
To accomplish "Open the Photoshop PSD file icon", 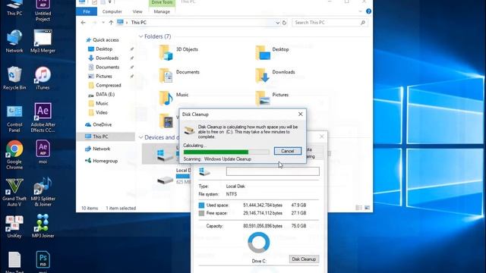I will pyautogui.click(x=43, y=262).
